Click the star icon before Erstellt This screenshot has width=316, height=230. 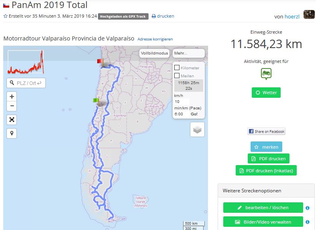coord(5,16)
